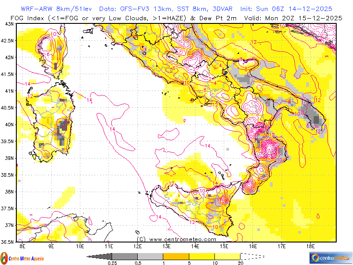Select the light gray 0.5–1 legend swatch
Viewport: 353px width, 265px height.
[x=150, y=256]
